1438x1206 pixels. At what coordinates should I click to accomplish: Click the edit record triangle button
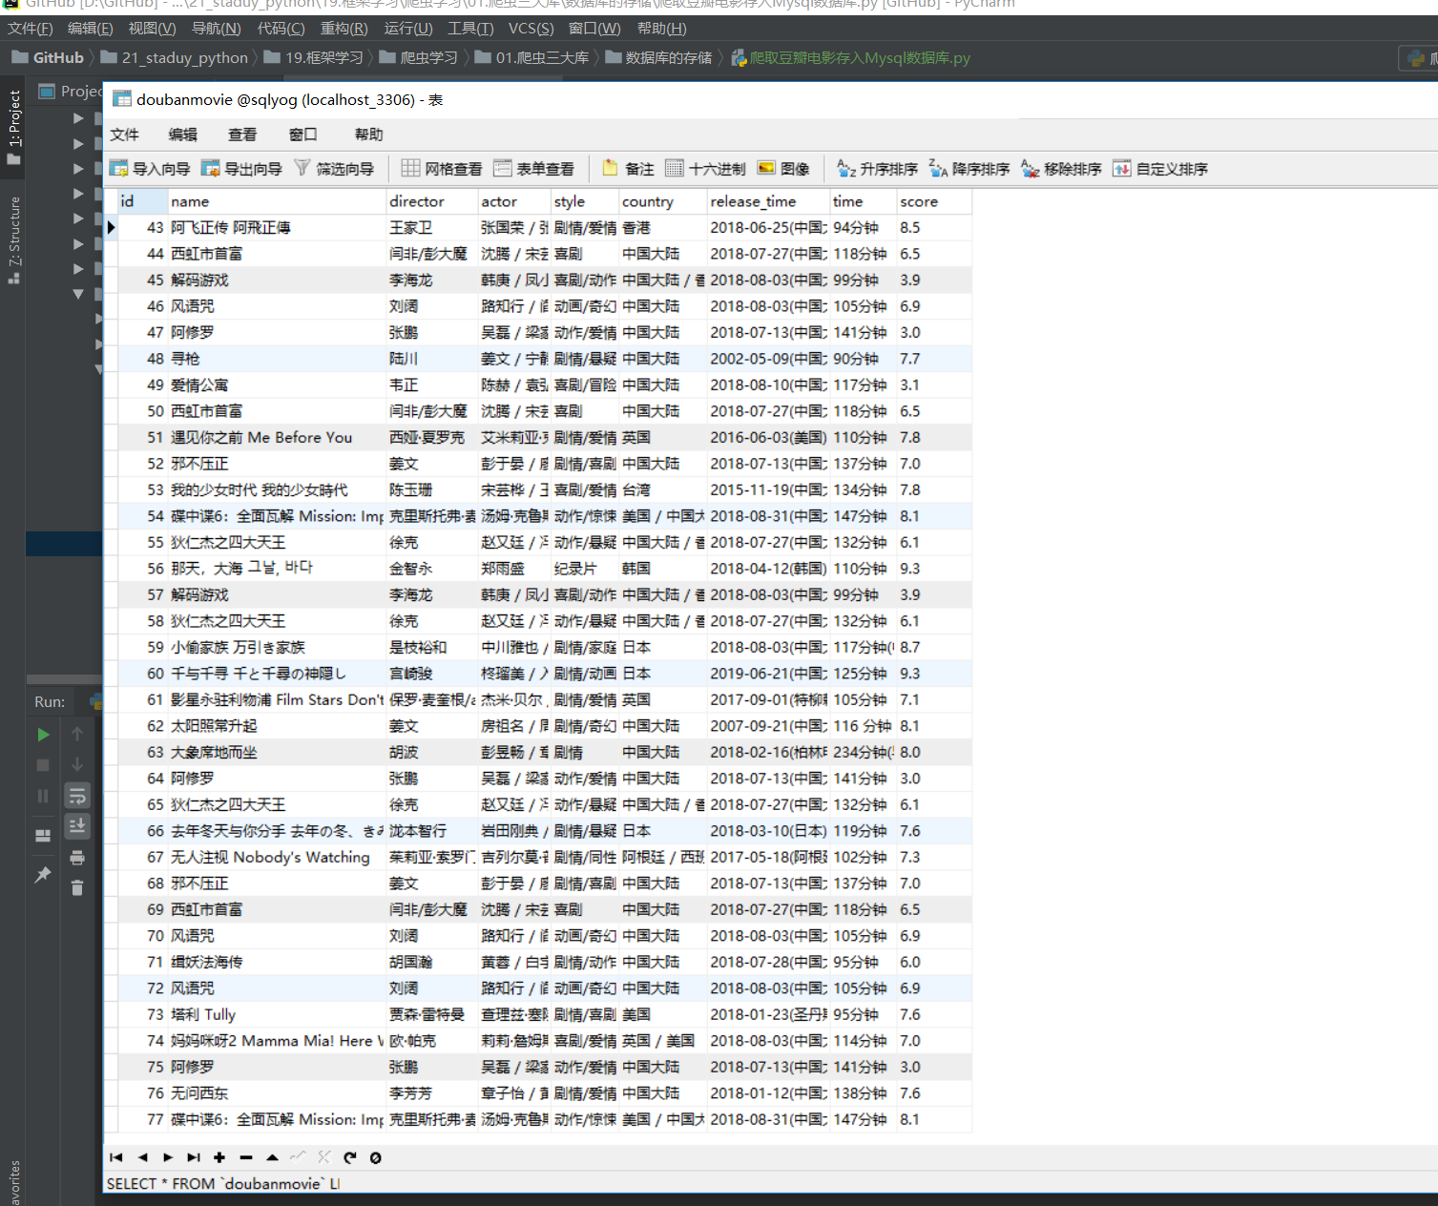(272, 1157)
